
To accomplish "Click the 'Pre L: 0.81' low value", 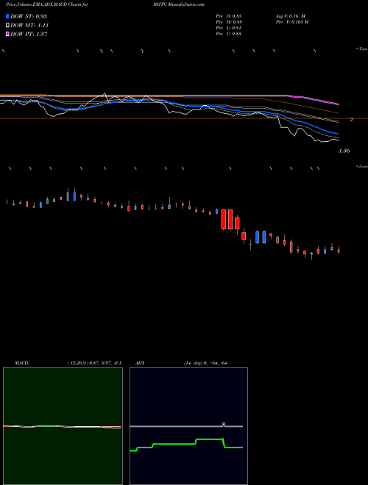I will [x=229, y=28].
